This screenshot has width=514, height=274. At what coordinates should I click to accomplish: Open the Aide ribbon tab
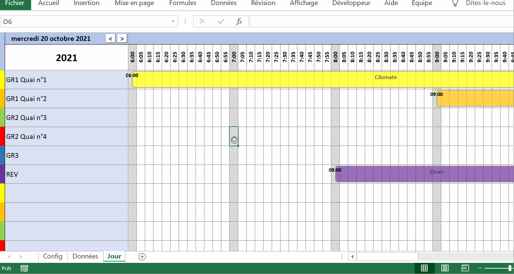pyautogui.click(x=391, y=3)
